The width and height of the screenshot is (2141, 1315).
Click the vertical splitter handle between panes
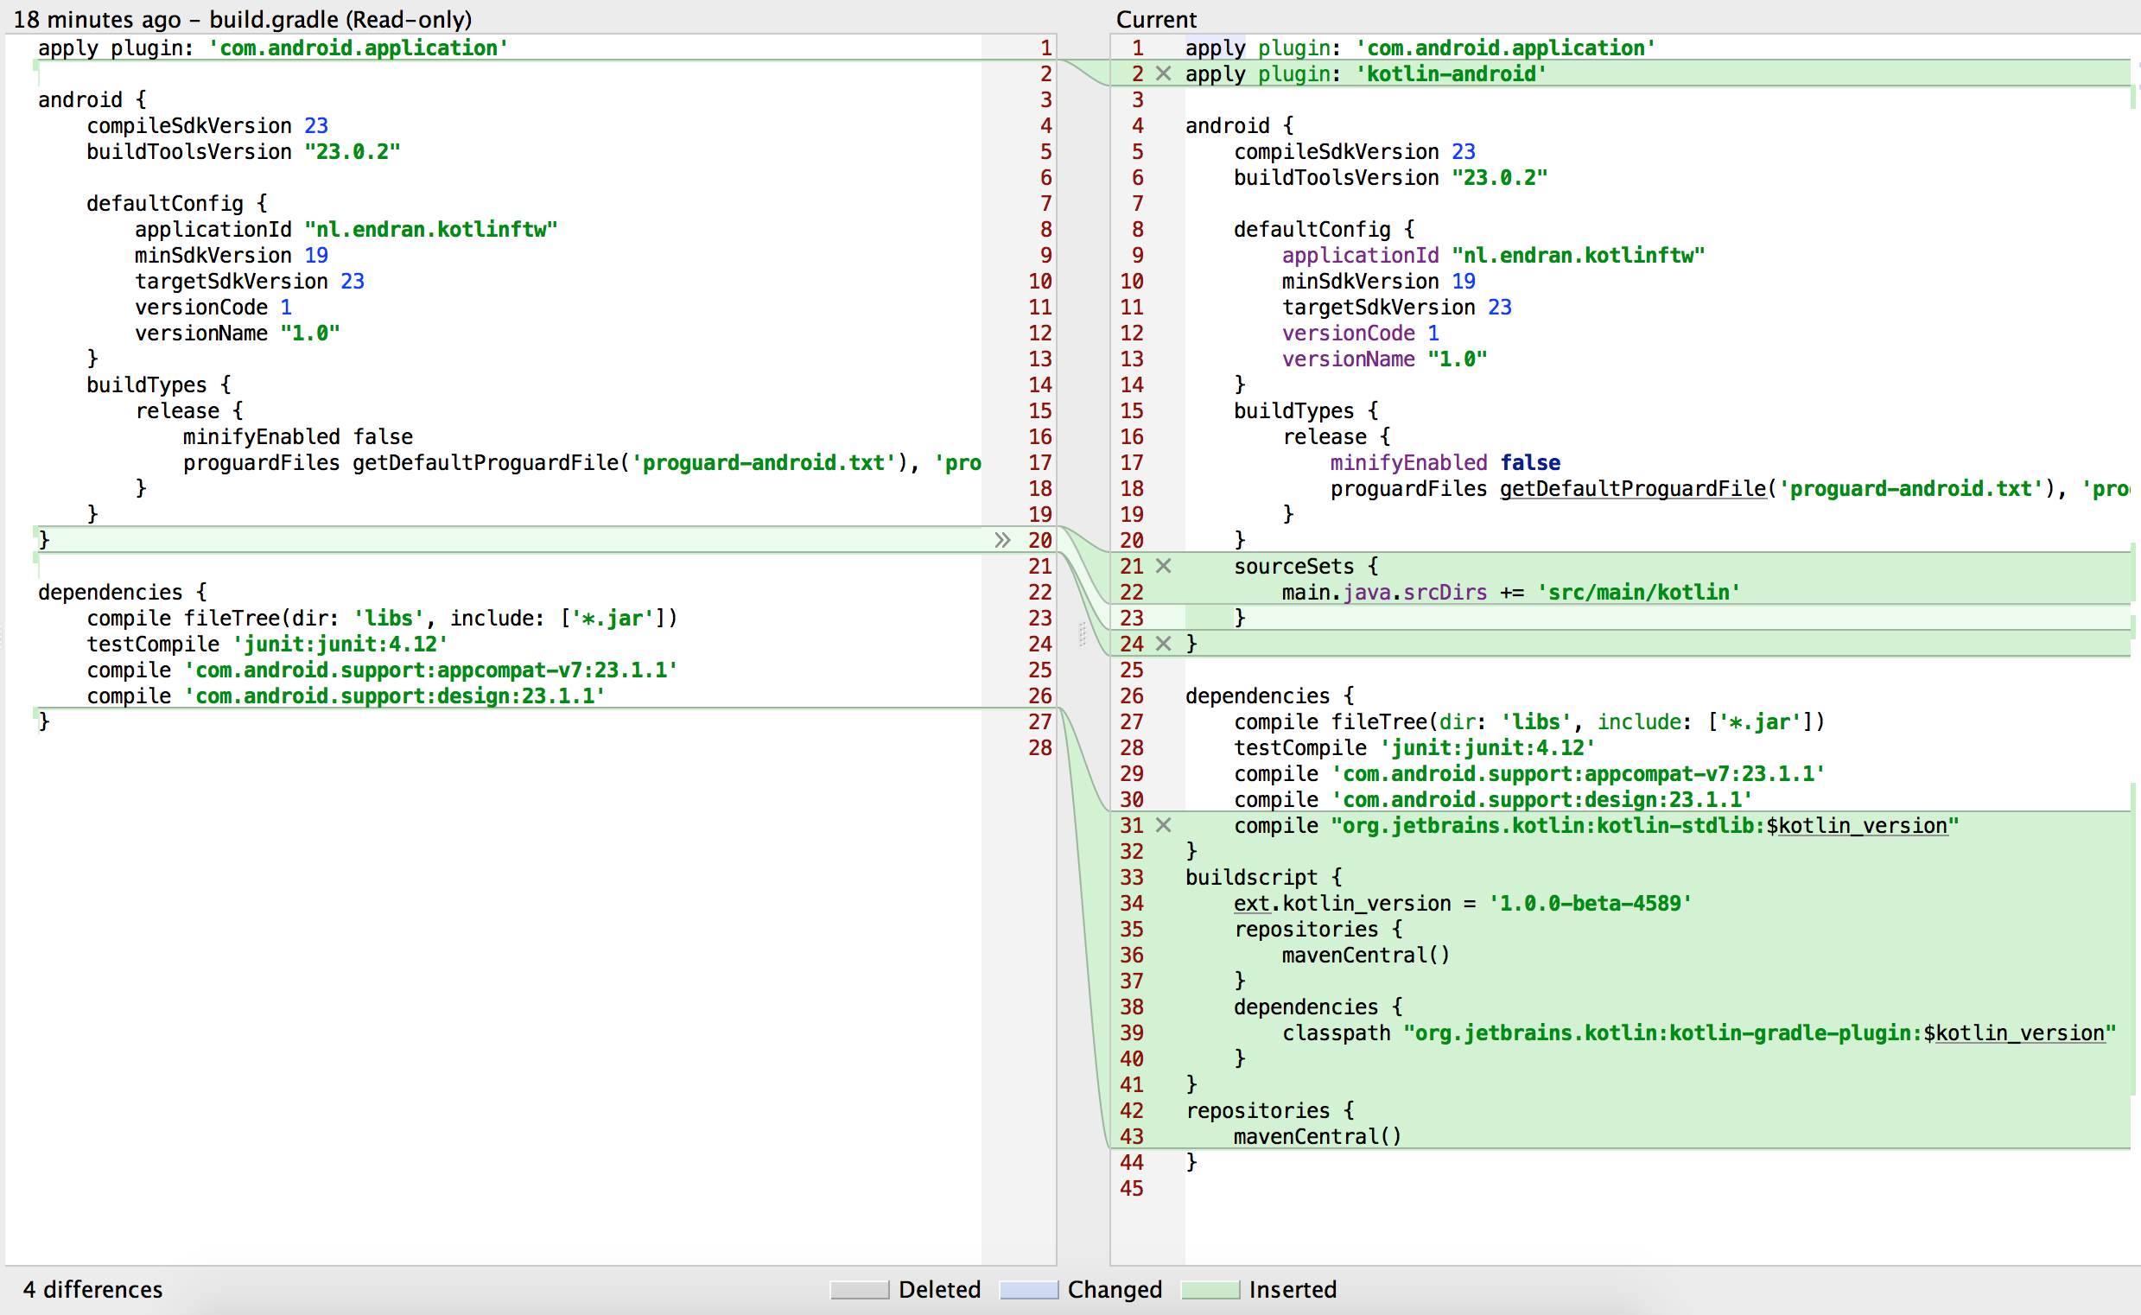[x=1083, y=634]
